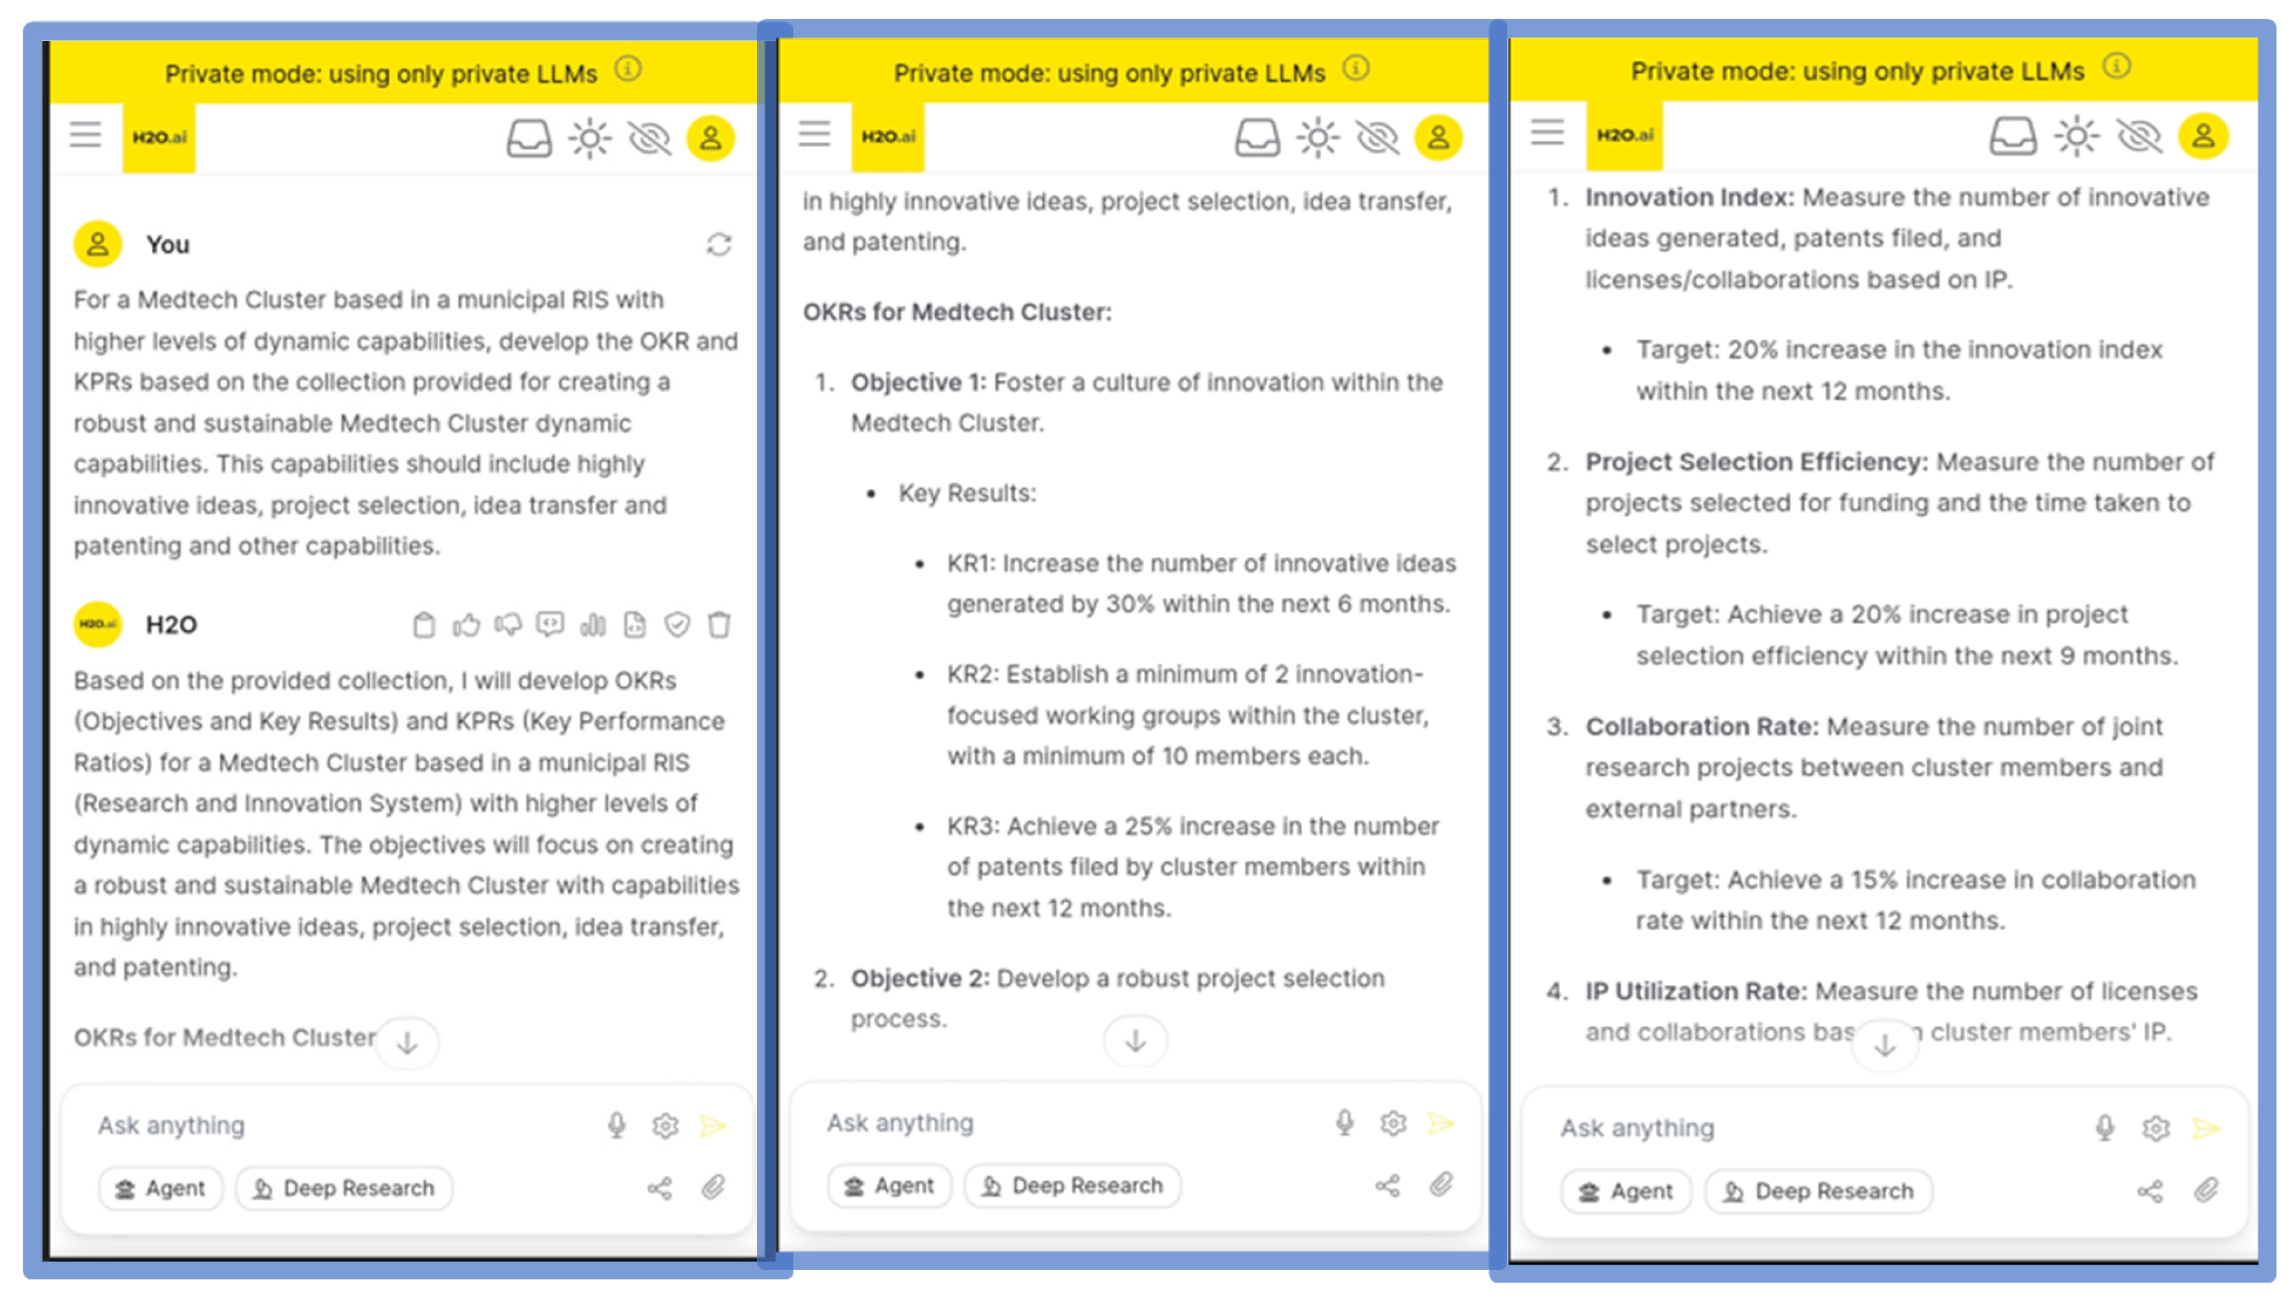Regenerate the prompt in the You message
The height and width of the screenshot is (1295, 2294).
[x=718, y=244]
